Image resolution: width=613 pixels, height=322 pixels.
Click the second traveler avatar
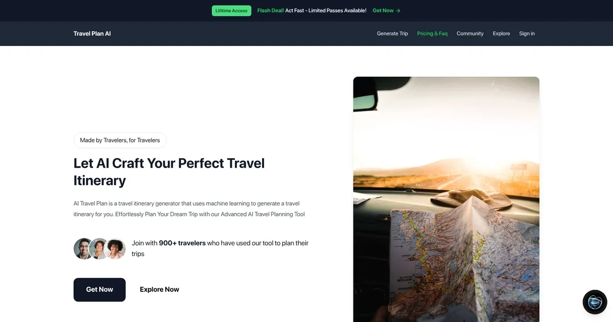(99, 249)
